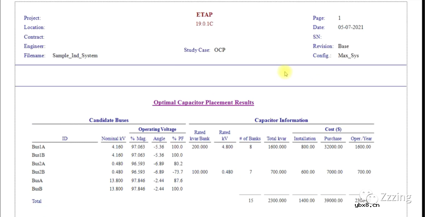Click the Installation cost column header

305,139
